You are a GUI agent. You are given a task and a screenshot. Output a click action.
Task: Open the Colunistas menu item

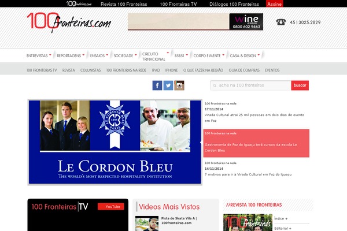(x=91, y=70)
